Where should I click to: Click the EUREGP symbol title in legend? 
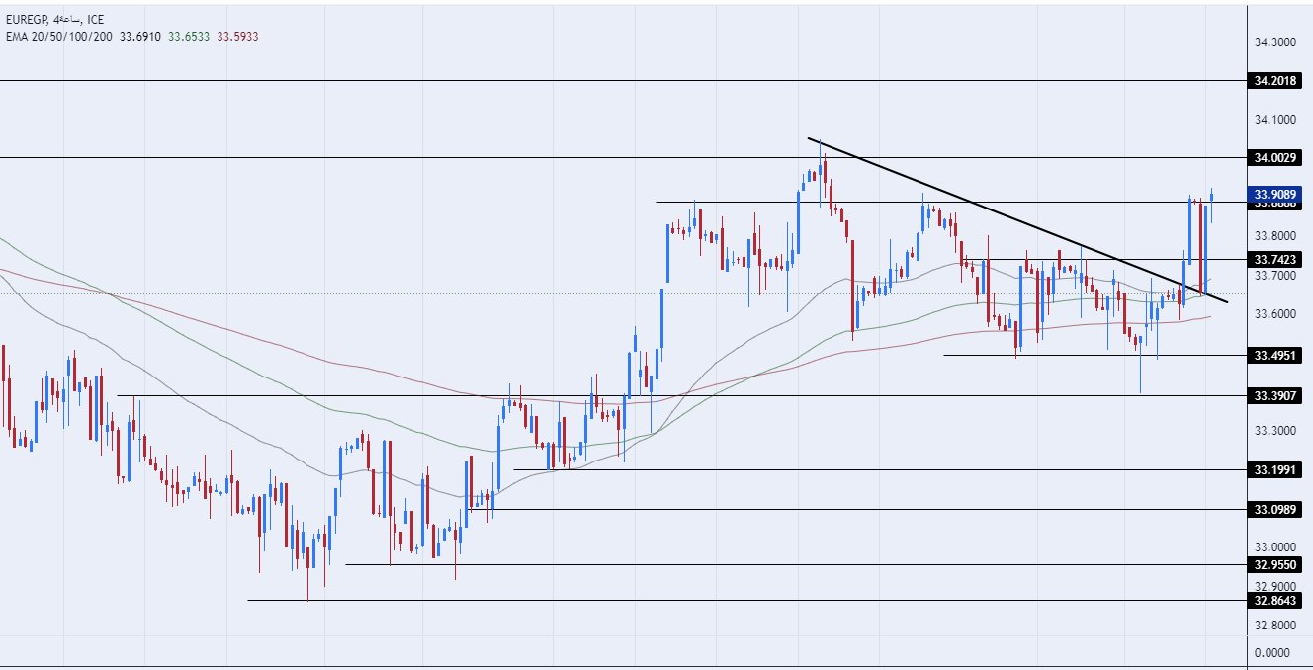click(28, 20)
